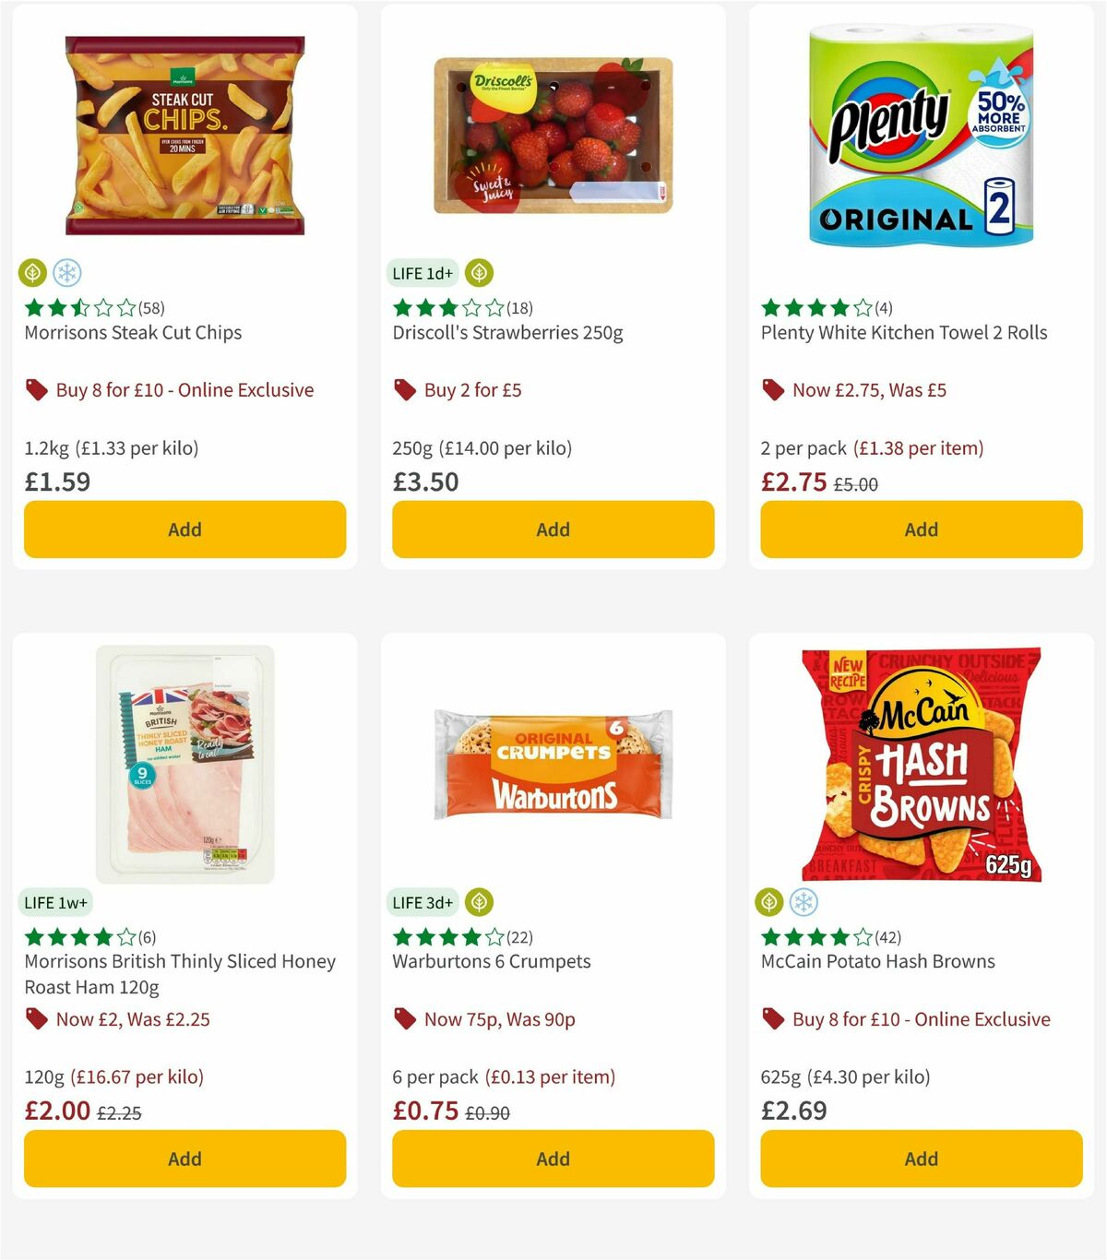Add McCain Potato Hash Browns to basket

pos(921,1158)
